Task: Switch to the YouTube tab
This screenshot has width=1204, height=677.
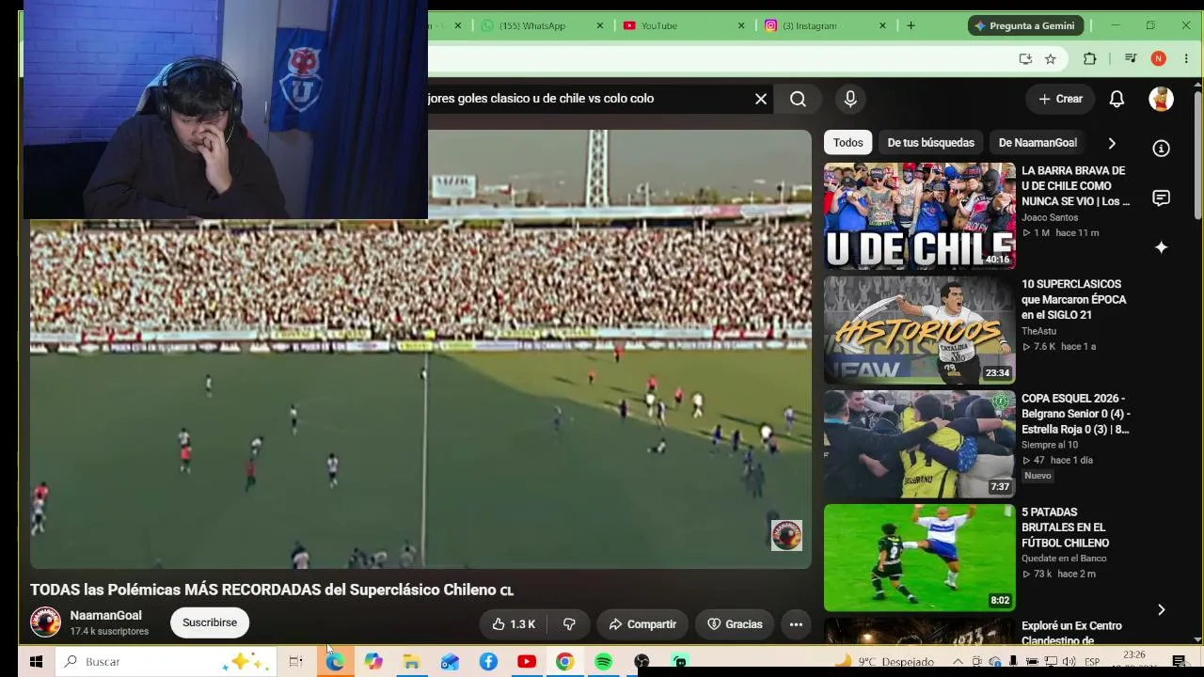Action: (x=683, y=25)
